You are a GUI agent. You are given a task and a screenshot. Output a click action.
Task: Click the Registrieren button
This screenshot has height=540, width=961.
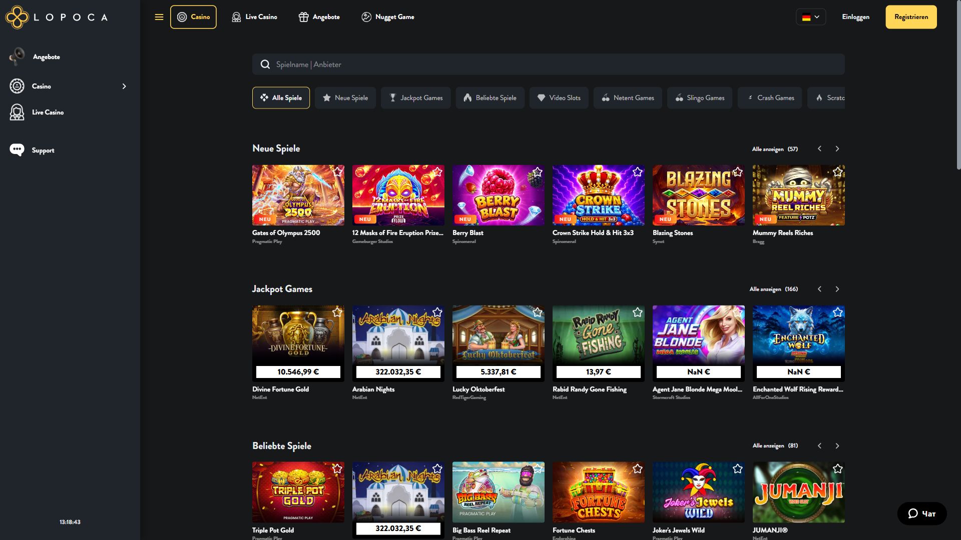911,17
